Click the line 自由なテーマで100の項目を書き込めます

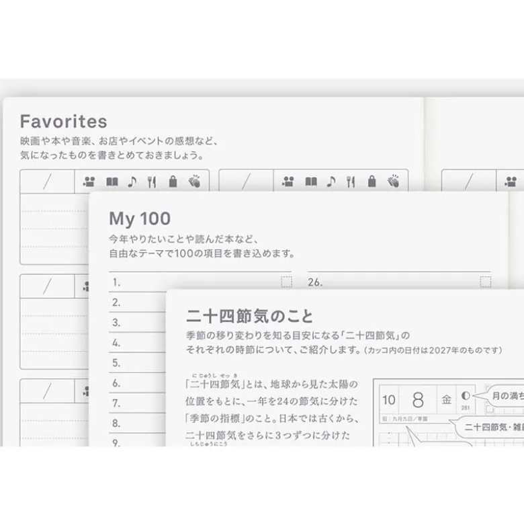pos(202,253)
